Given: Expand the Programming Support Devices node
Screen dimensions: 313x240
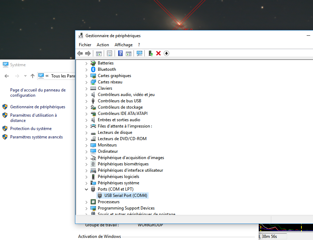Looking at the screenshot, I should tap(87, 208).
